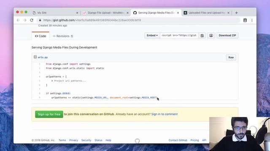Open the Security footer link
270x151 pixels.
[x=86, y=140]
